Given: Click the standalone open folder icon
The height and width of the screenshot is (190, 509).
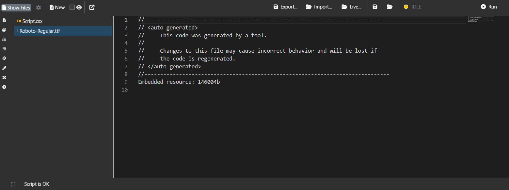Looking at the screenshot, I should 390,7.
